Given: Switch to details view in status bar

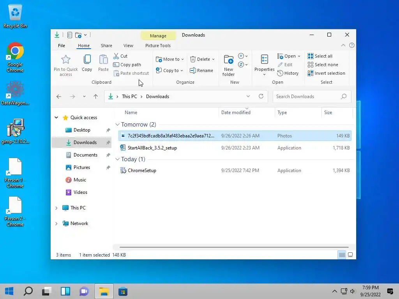Looking at the screenshot, I should (342, 255).
